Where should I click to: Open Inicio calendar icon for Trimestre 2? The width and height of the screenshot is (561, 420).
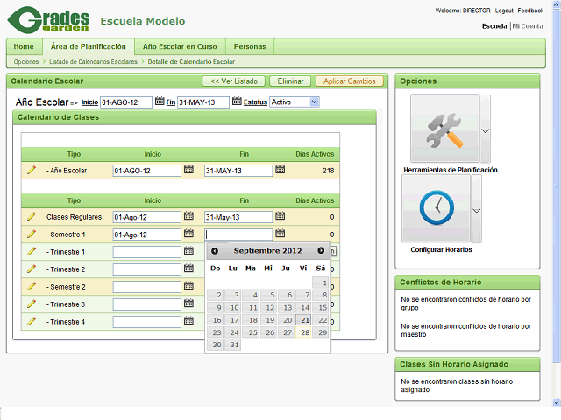(188, 269)
